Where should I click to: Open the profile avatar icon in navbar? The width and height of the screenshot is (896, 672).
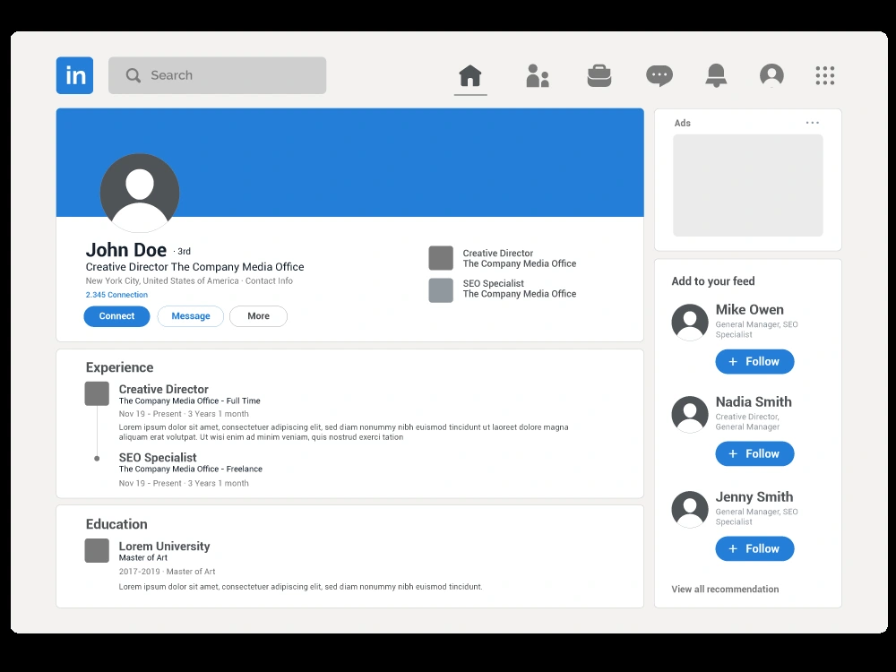pos(771,75)
